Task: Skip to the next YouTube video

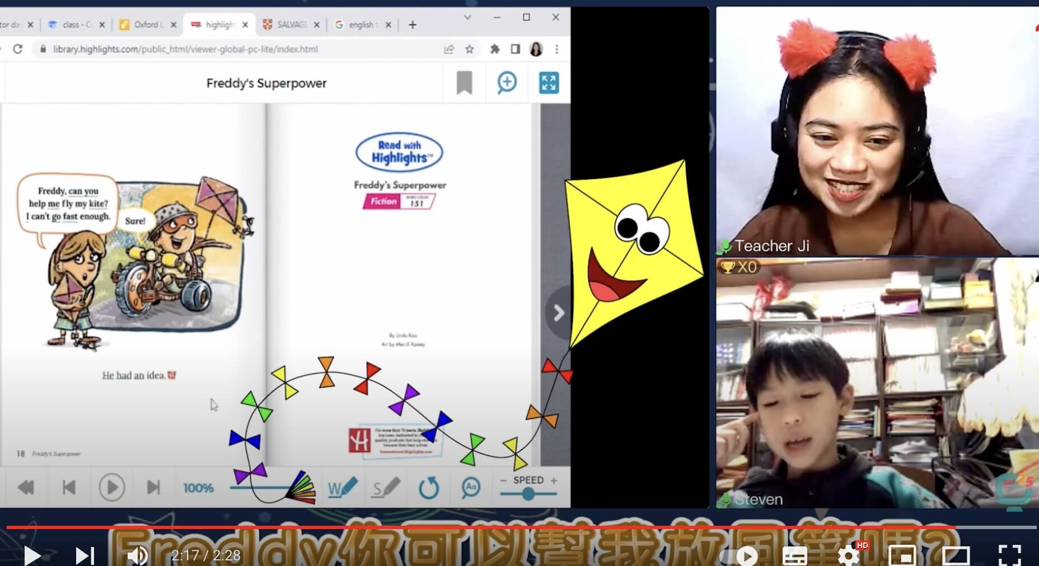Action: point(85,555)
